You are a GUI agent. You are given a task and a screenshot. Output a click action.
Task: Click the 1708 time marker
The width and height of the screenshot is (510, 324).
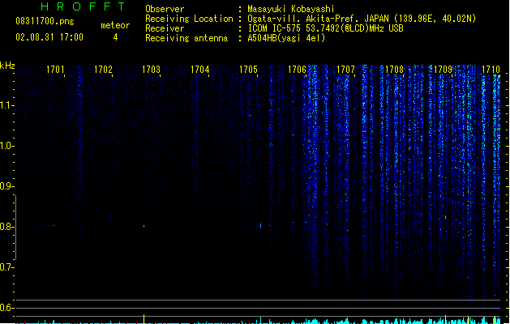point(394,70)
